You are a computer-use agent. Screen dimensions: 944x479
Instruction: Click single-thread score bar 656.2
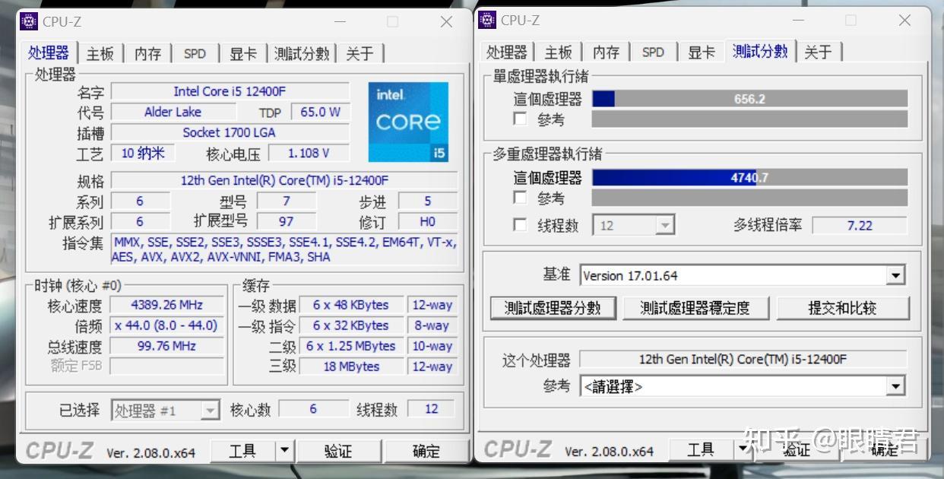click(749, 99)
